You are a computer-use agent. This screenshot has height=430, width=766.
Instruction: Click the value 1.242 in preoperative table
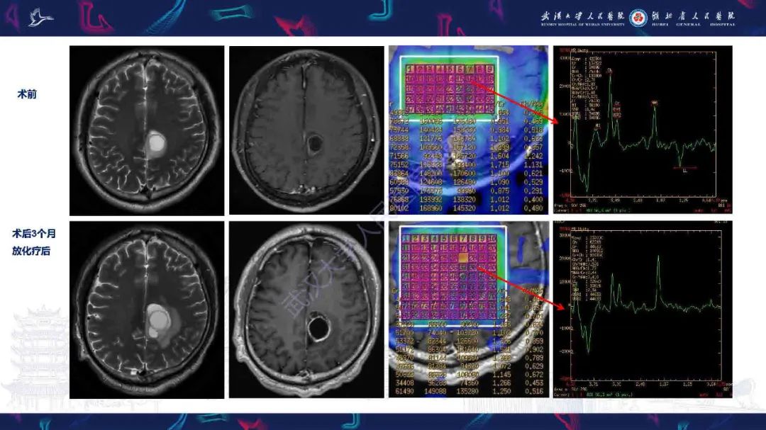click(533, 156)
